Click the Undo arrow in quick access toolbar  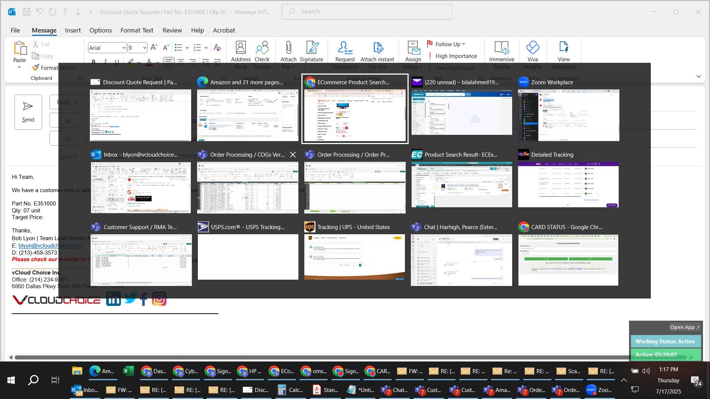(x=39, y=12)
